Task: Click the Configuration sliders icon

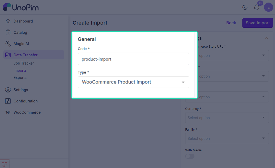Action: click(x=8, y=101)
